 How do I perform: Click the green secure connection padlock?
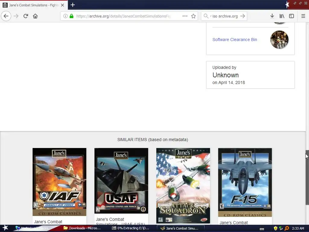point(72,16)
